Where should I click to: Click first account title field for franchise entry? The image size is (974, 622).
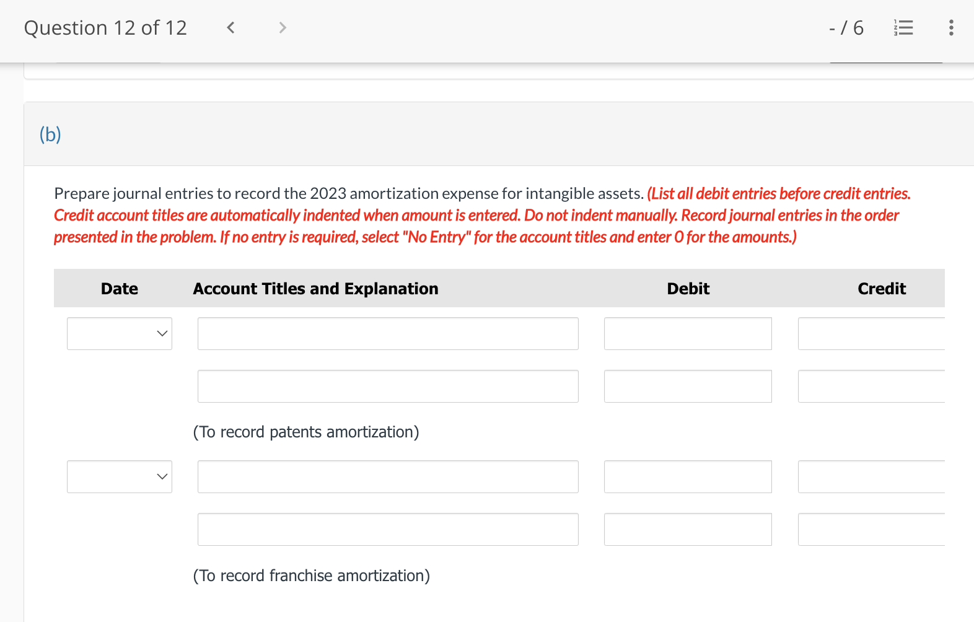coord(388,476)
